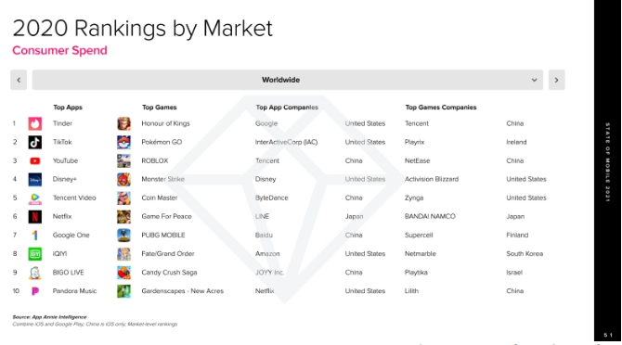Viewport: 622px width, 345px height.
Task: Click the Candy Crush Saga icon
Action: click(123, 273)
